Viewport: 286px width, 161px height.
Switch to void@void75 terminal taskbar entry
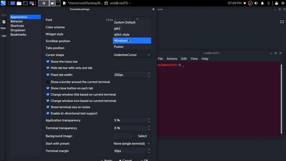(x=118, y=3)
